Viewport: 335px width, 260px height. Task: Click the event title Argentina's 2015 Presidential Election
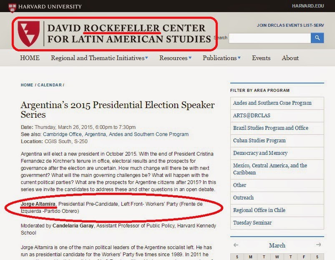pos(118,109)
